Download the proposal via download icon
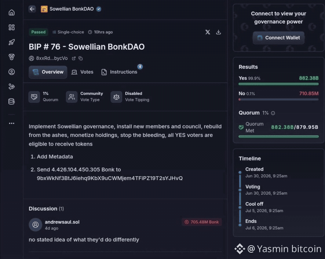Viewport: 325px width, 259px height. click(x=219, y=32)
